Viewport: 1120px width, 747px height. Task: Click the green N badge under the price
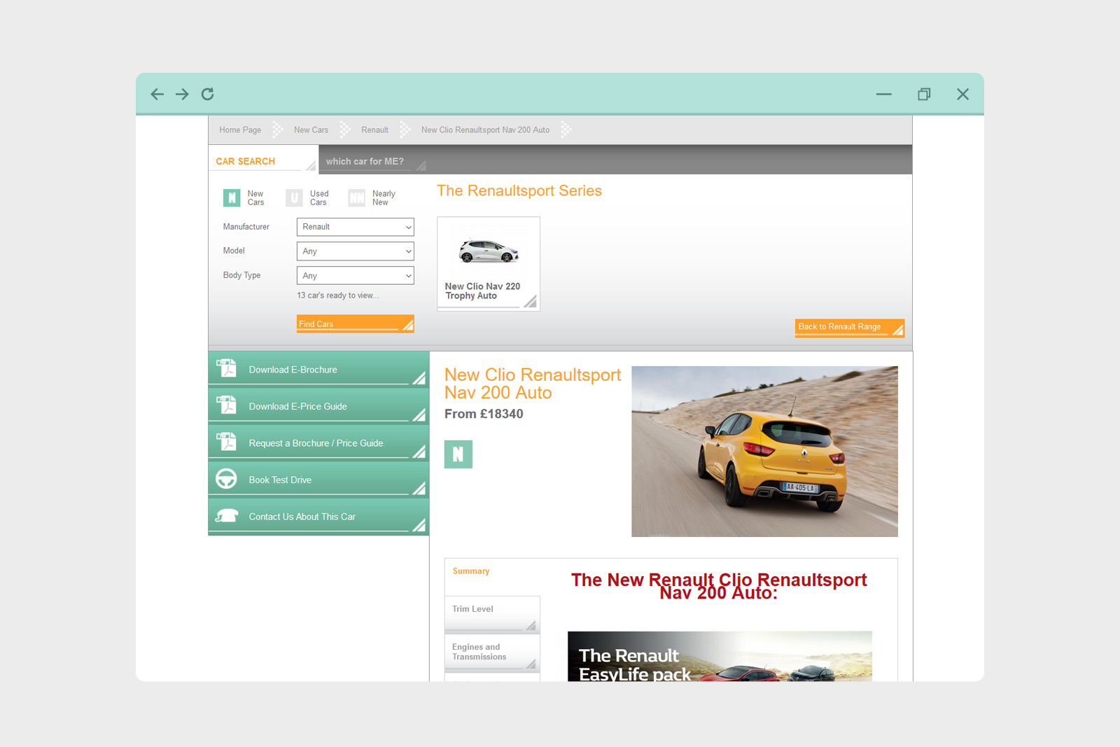pyautogui.click(x=458, y=454)
